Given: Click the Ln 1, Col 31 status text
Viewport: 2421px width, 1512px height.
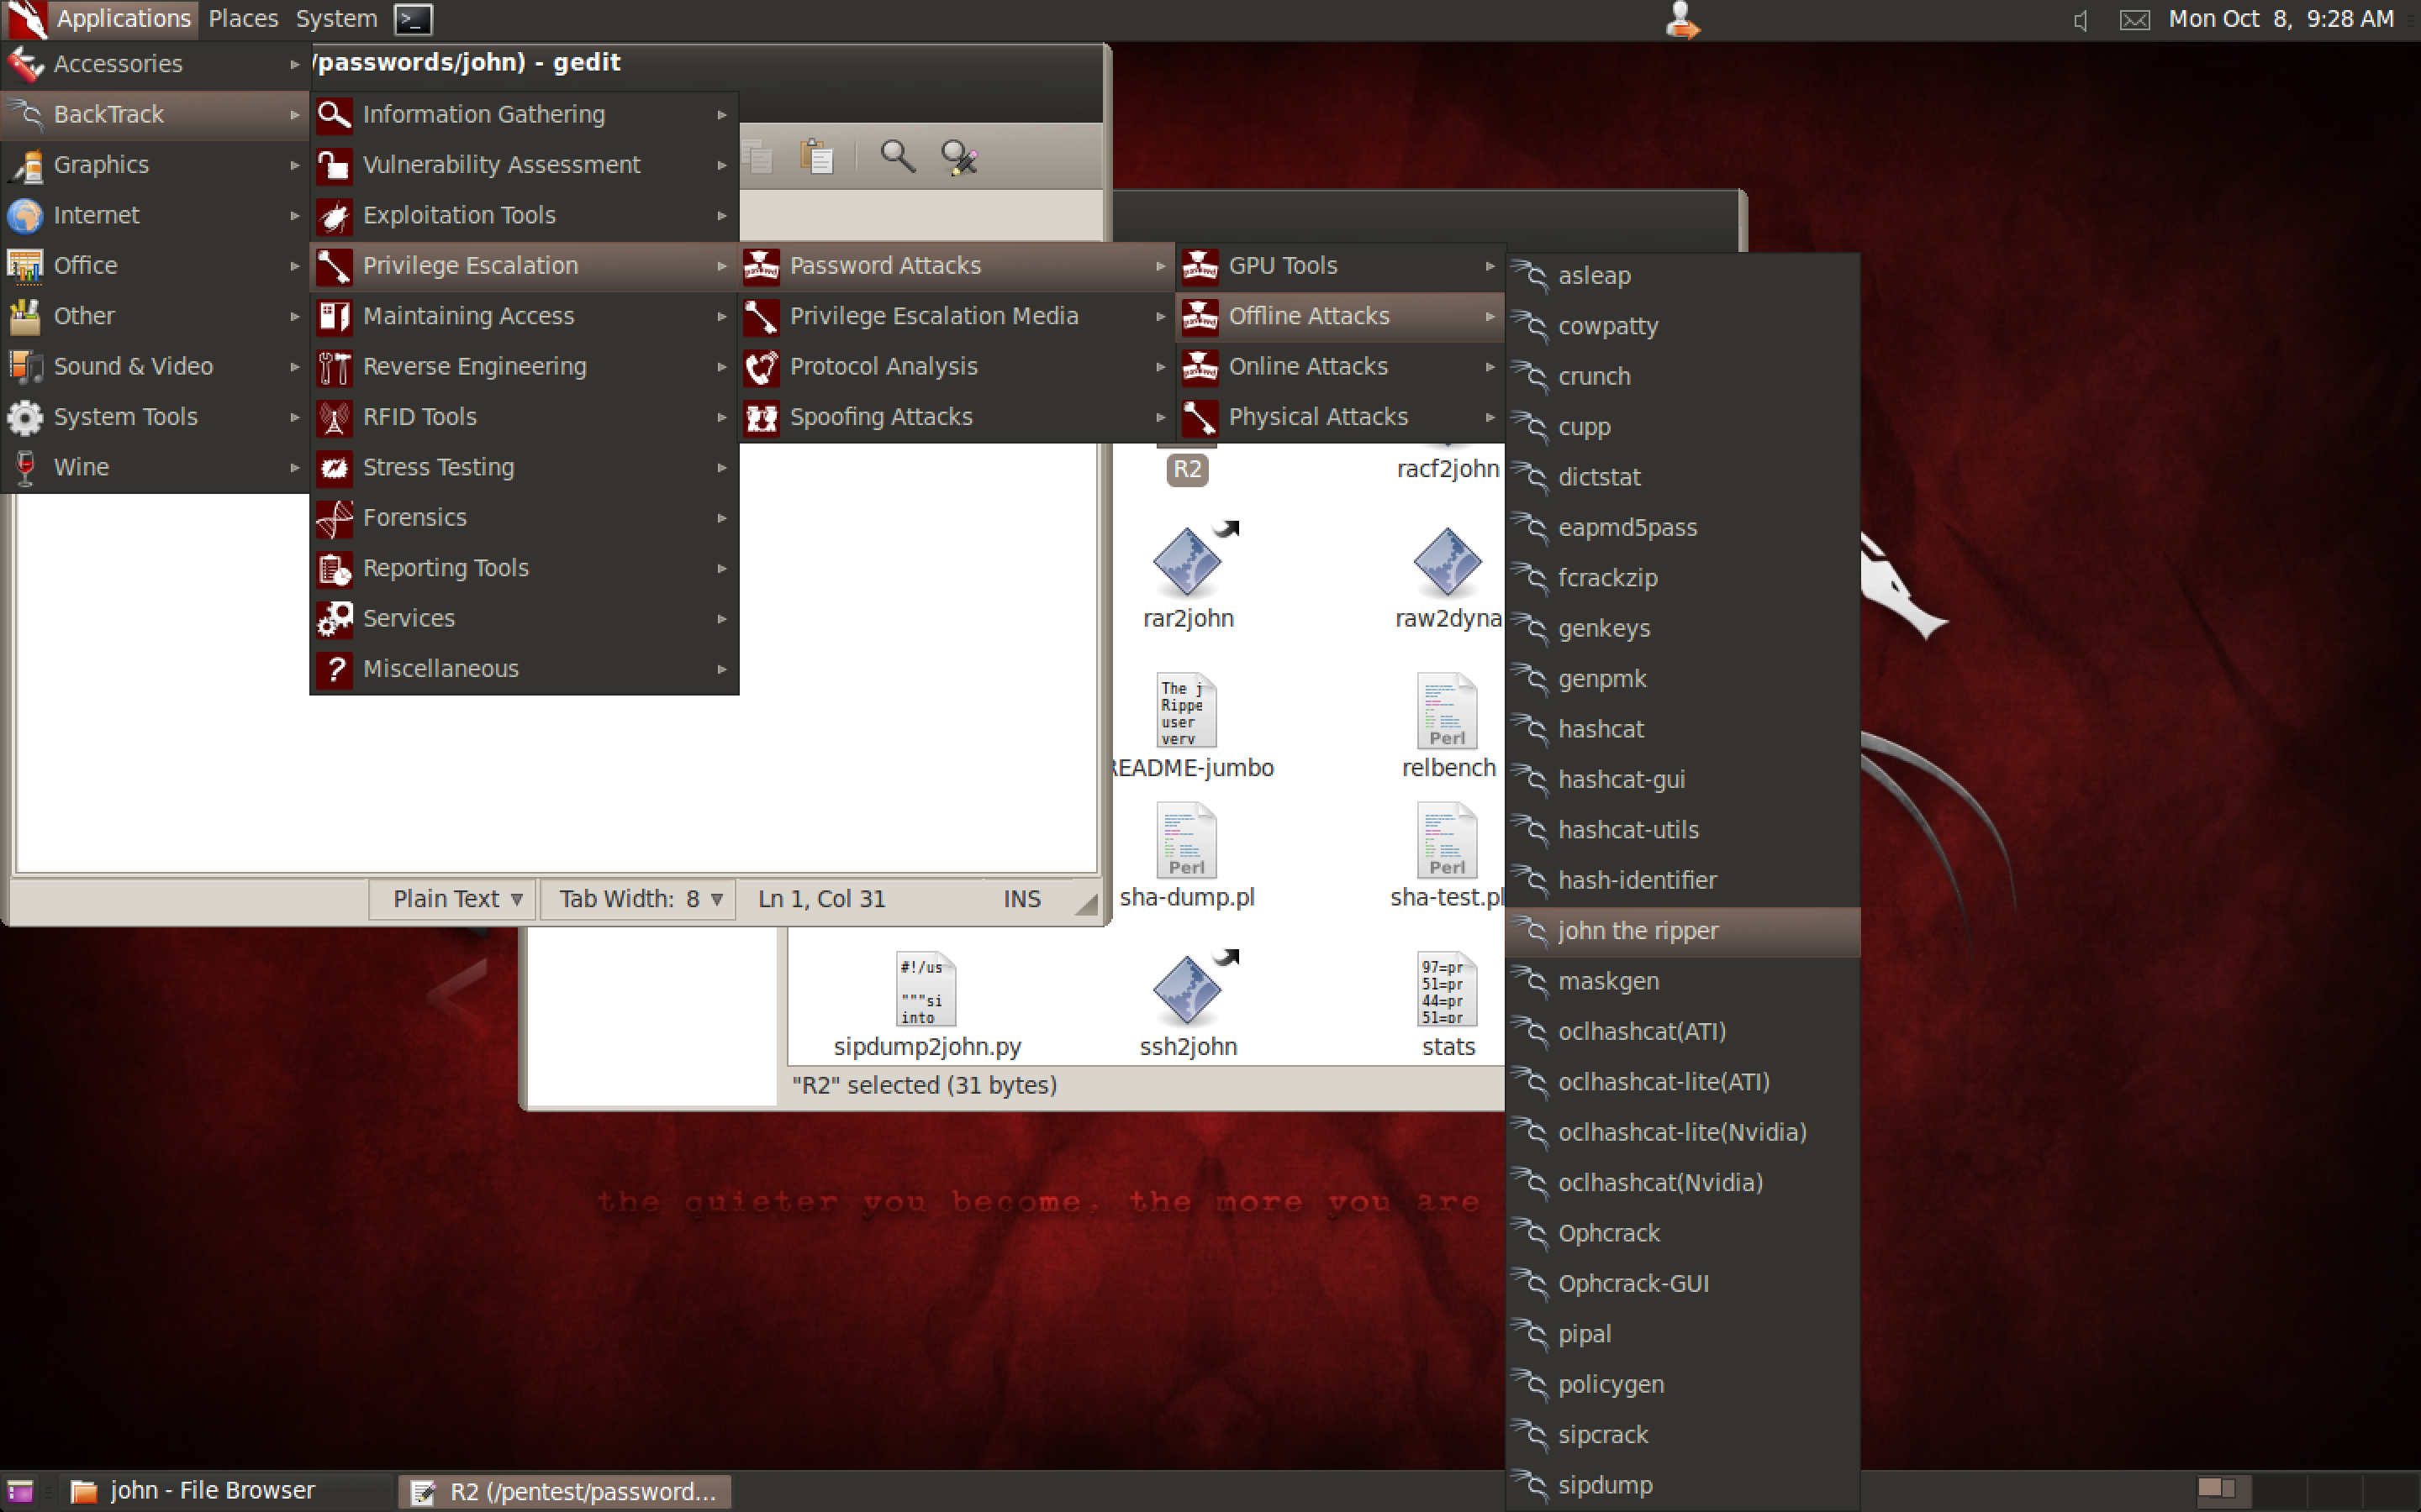Looking at the screenshot, I should [x=821, y=899].
